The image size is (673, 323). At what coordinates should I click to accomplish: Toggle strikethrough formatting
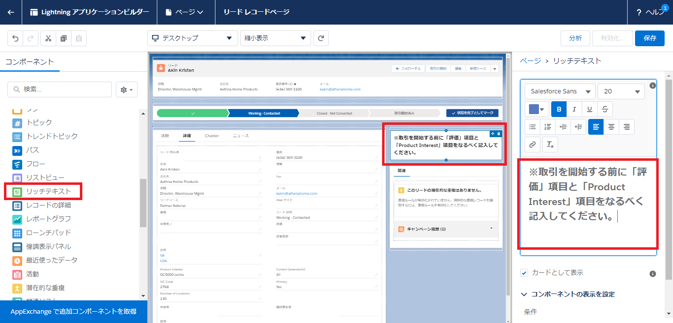(x=605, y=109)
